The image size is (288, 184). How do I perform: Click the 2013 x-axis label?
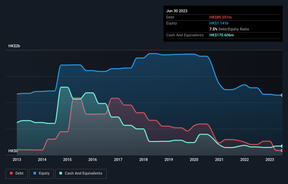coord(17,160)
